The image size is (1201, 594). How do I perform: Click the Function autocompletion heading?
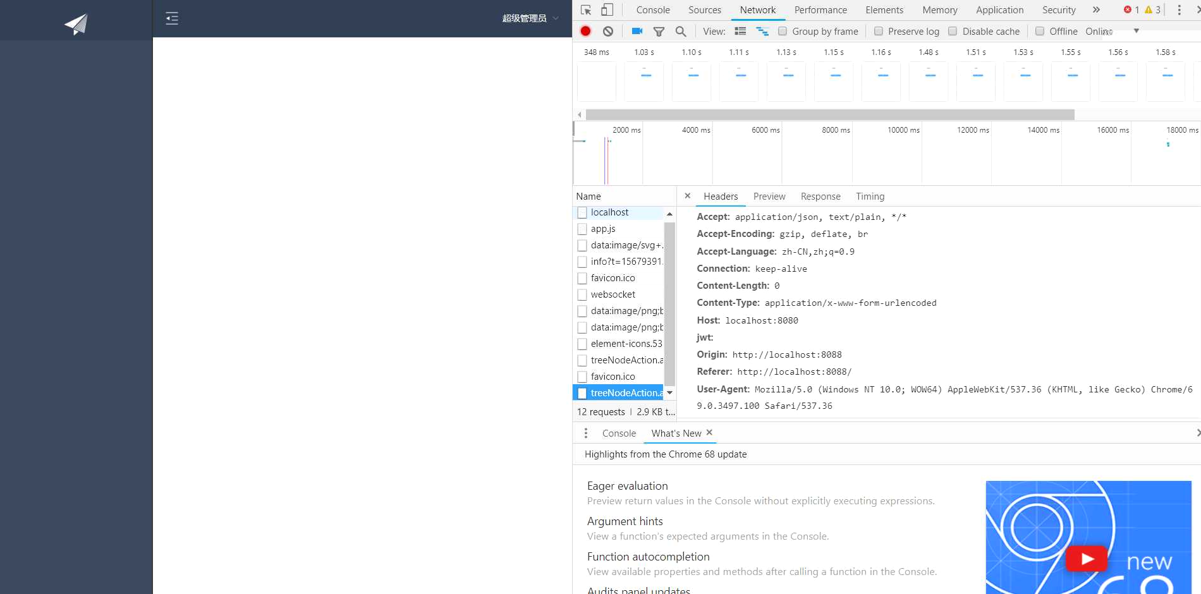(648, 557)
